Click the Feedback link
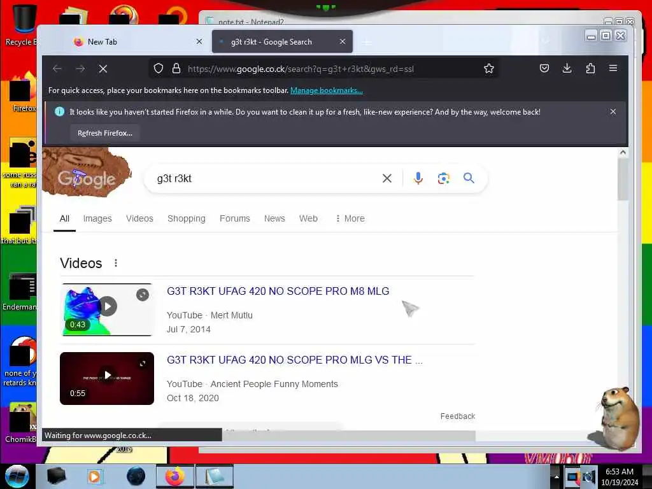 (x=457, y=416)
